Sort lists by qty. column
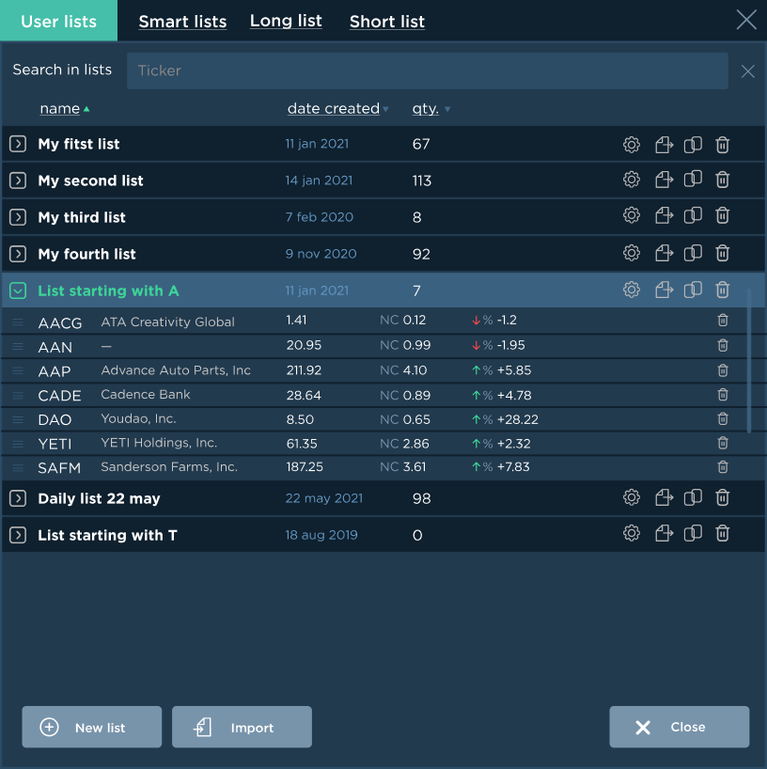The height and width of the screenshot is (769, 767). (x=426, y=109)
